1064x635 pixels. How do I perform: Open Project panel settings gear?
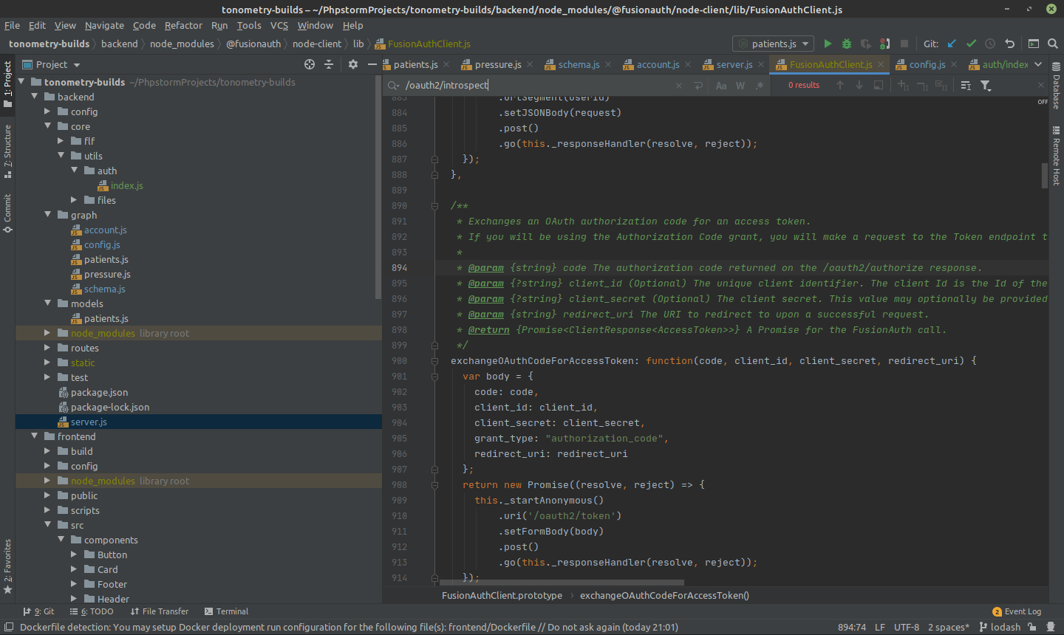[x=353, y=64]
